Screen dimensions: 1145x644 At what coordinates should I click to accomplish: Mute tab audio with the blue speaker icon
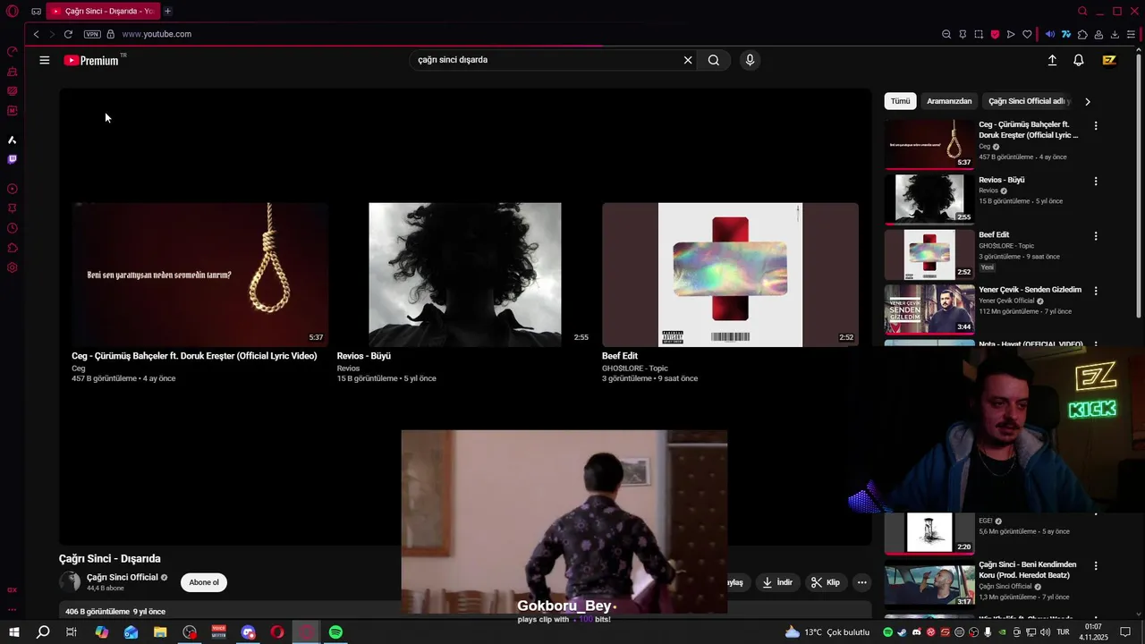tap(1050, 34)
